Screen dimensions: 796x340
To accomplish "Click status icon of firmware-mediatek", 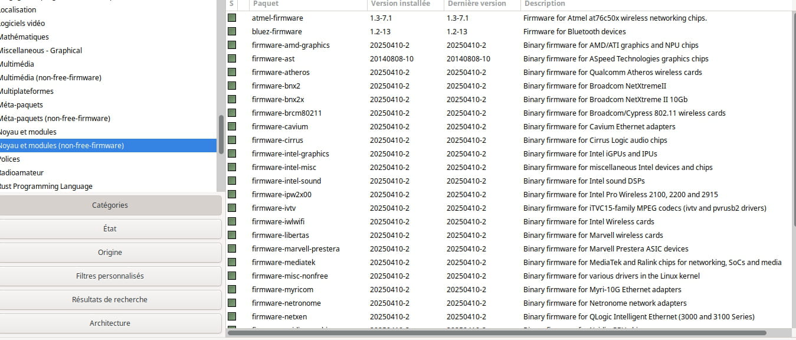I will 232,263.
